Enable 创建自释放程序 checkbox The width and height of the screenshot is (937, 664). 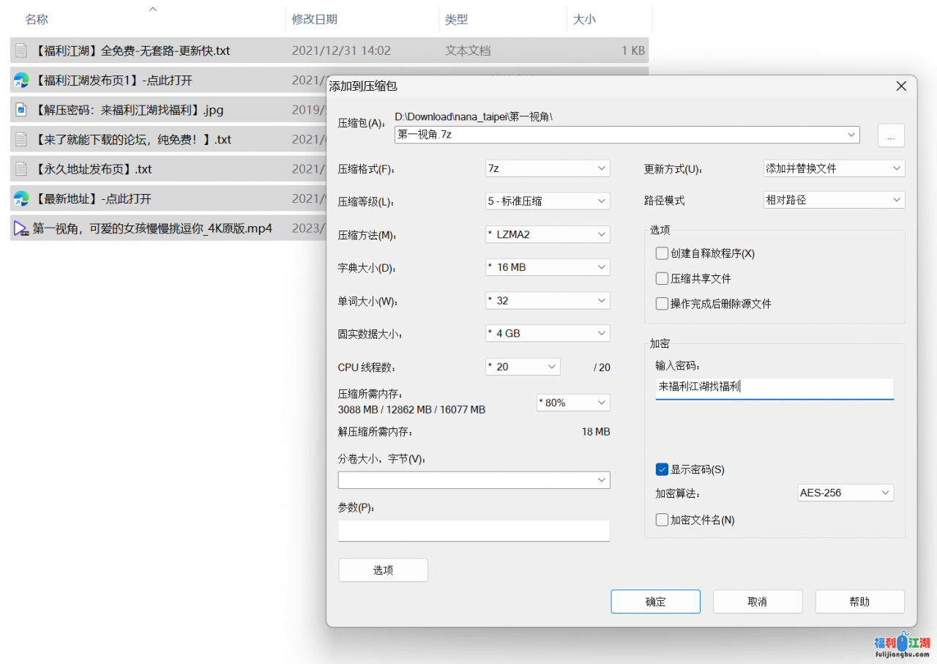[x=662, y=254]
